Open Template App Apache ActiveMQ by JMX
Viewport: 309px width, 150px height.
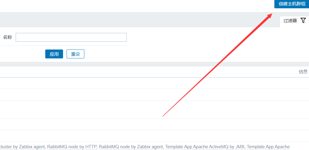pyautogui.click(x=205, y=147)
